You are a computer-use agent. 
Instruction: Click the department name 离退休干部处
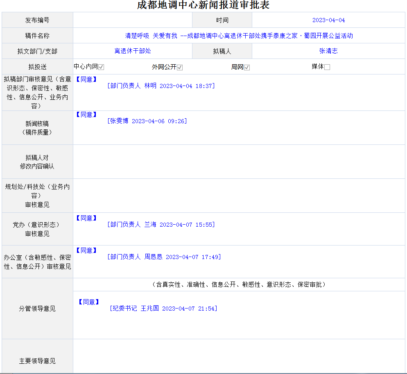133,51
